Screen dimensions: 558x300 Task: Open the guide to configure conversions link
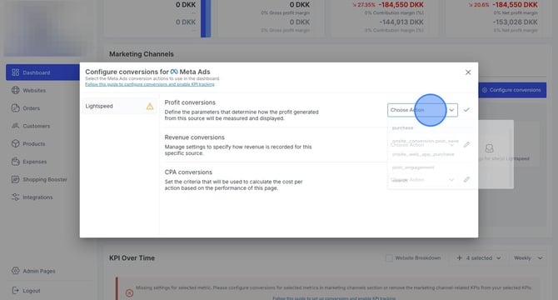[x=150, y=84]
